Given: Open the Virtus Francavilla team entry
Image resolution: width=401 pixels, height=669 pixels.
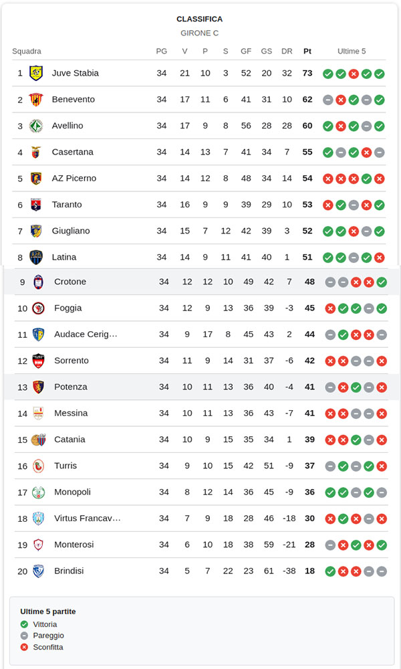Looking at the screenshot, I should point(87,518).
